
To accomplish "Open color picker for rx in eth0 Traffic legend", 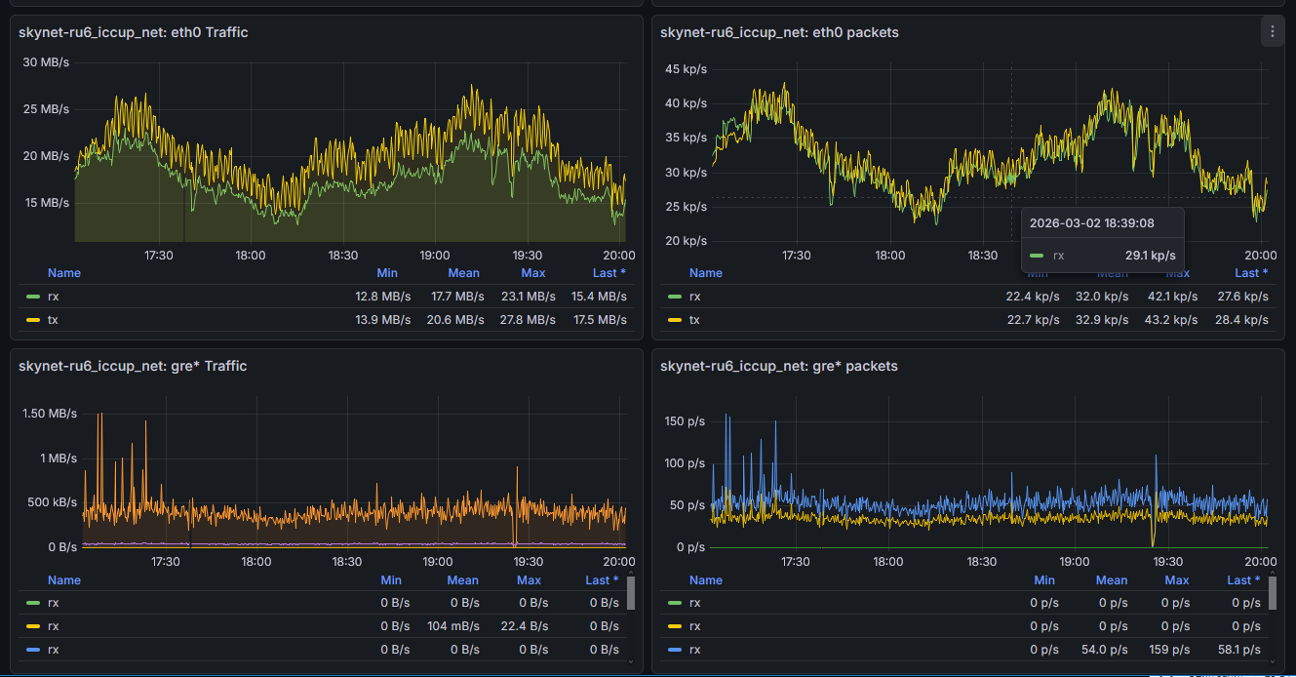I will 33,297.
